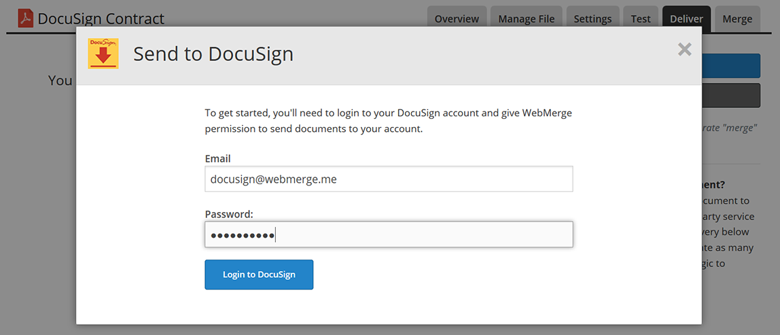Click the Send to DocuSign heading

213,54
